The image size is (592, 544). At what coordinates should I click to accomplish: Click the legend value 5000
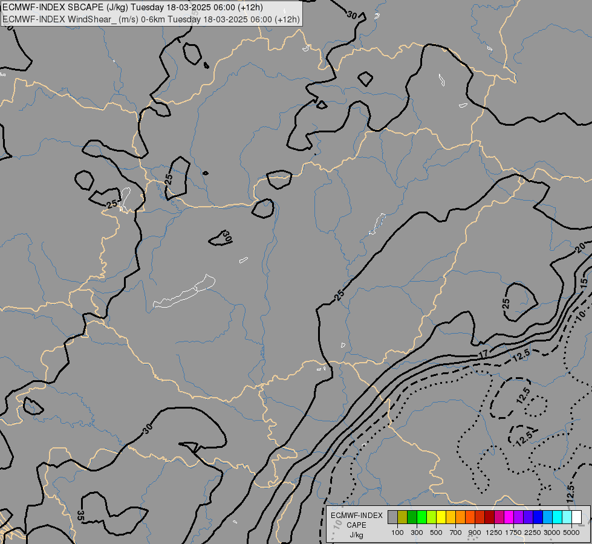[571, 533]
